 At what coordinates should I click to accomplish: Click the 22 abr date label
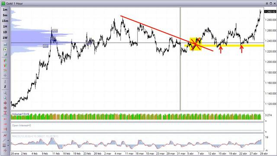pos(243,153)
